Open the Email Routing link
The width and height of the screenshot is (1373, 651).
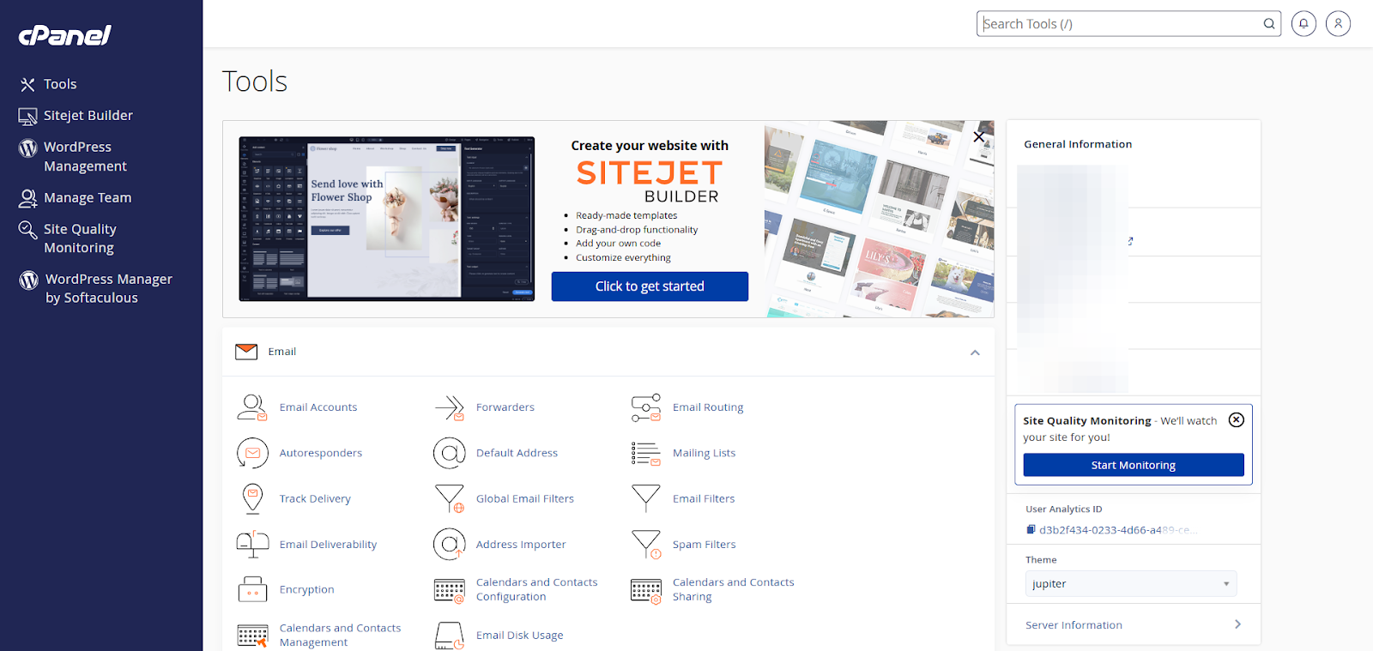pyautogui.click(x=708, y=407)
